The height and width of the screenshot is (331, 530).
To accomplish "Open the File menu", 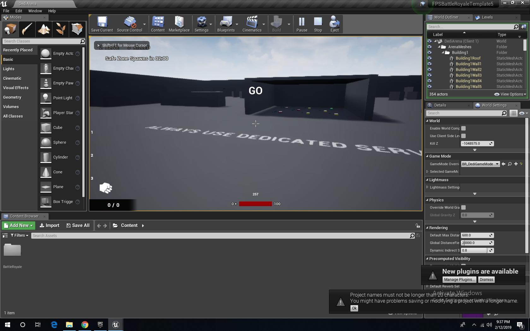I will click(6, 11).
